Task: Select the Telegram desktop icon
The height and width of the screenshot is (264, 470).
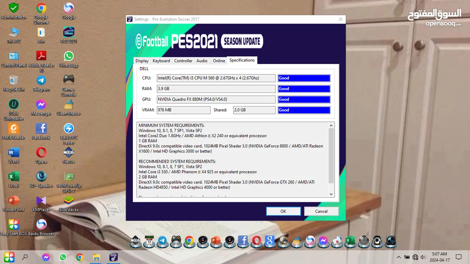Action: coord(41,83)
